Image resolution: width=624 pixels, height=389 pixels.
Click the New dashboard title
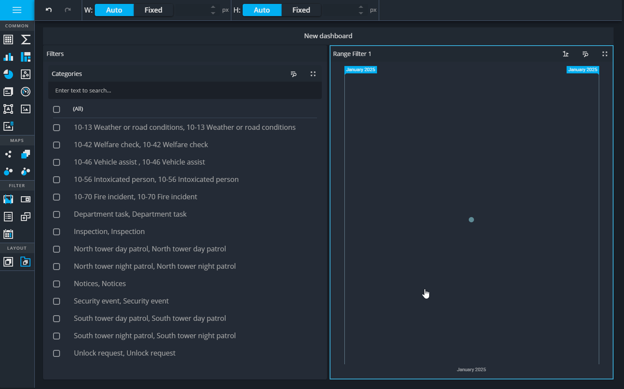328,36
